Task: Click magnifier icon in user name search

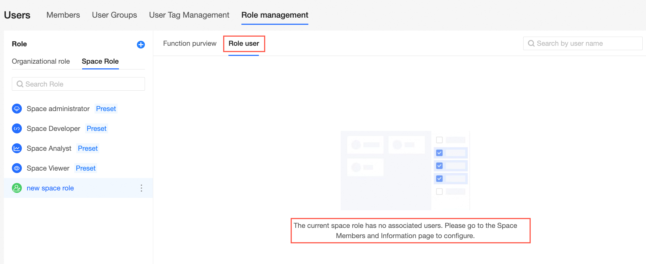Action: tap(531, 44)
